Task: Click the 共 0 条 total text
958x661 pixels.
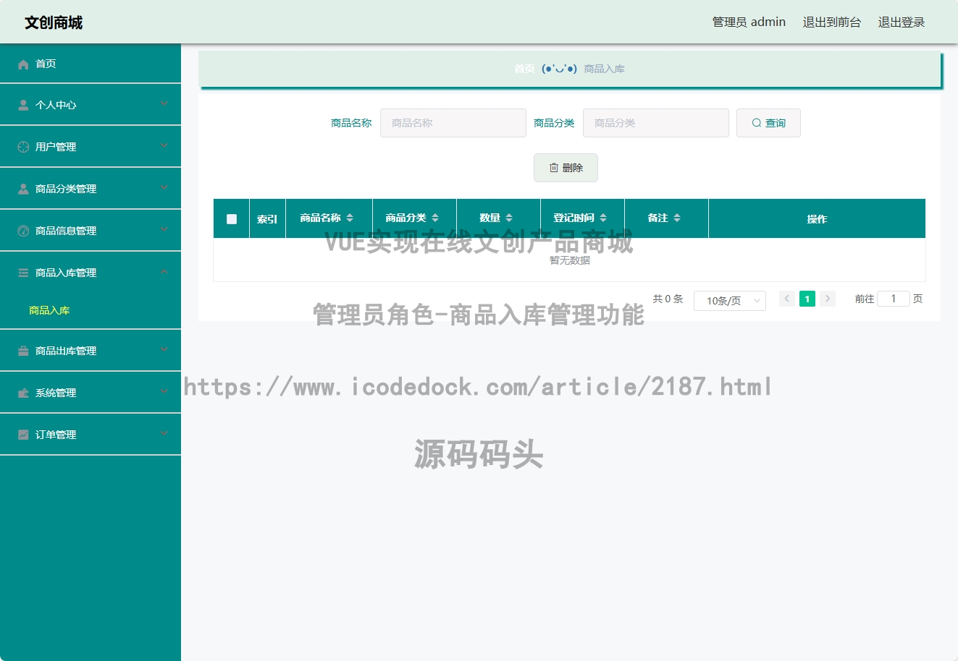Action: coord(668,299)
